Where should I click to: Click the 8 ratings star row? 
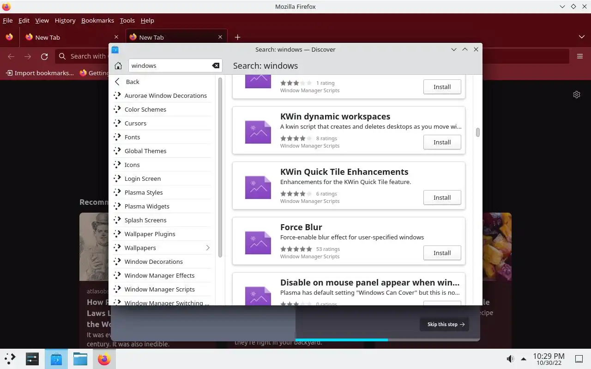pyautogui.click(x=296, y=138)
